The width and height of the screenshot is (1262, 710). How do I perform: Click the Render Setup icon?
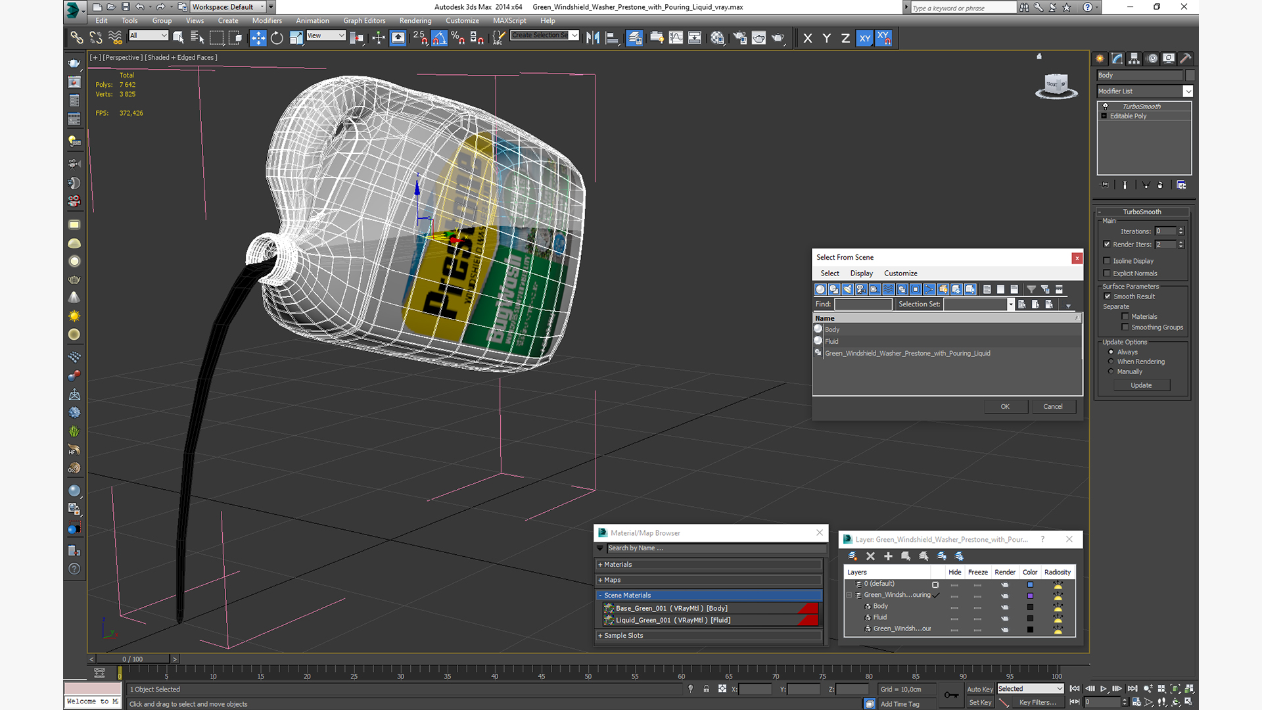click(739, 38)
